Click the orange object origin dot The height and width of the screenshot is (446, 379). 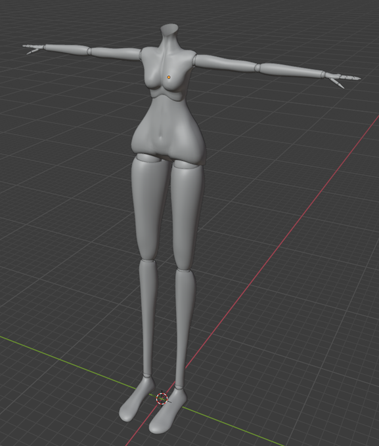click(x=169, y=77)
